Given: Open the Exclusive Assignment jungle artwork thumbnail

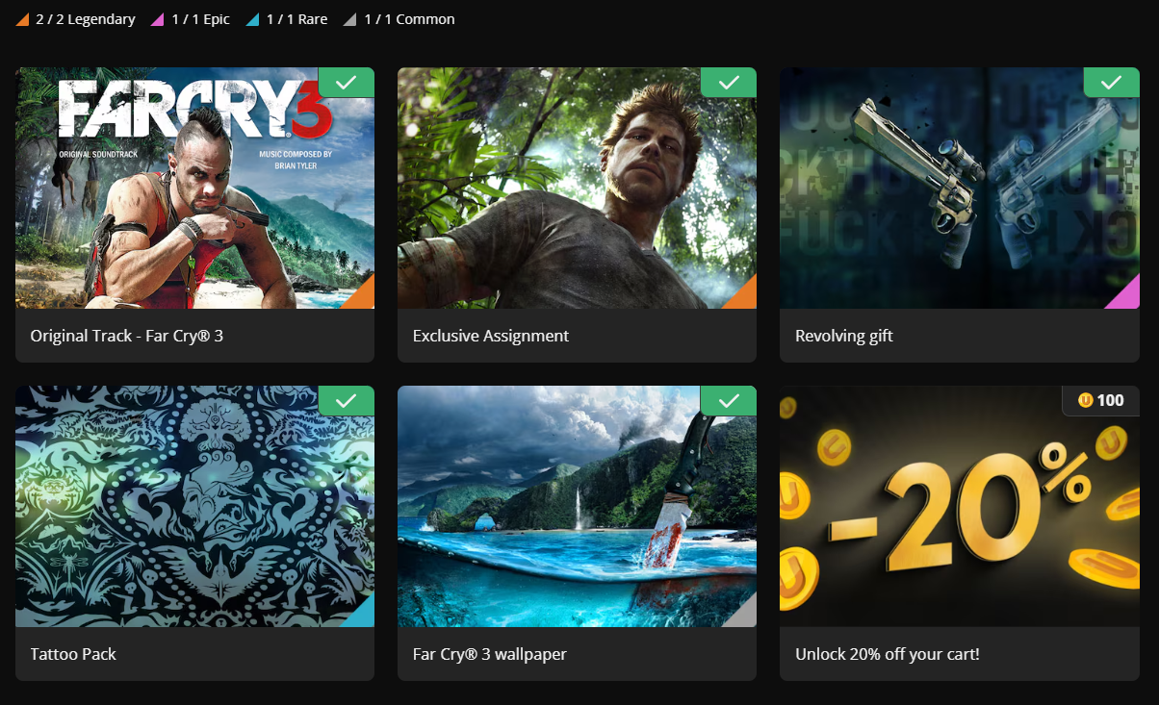Looking at the screenshot, I should point(577,189).
